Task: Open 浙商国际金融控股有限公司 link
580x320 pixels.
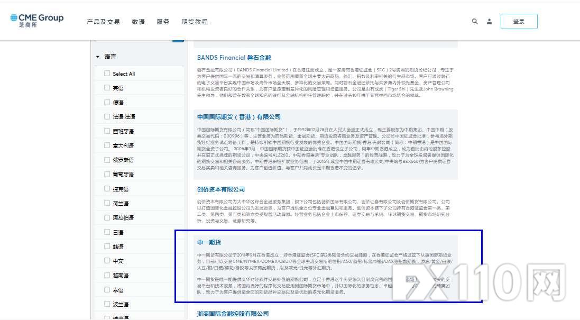Action: tap(233, 314)
